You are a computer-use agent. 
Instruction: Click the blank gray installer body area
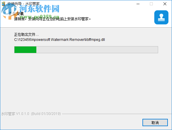[86, 82]
